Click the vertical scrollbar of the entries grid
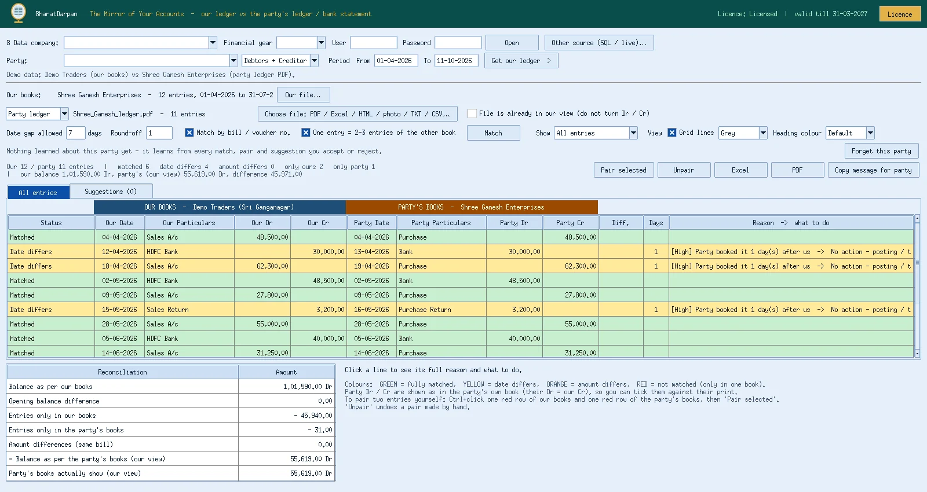This screenshot has width=927, height=492. [x=917, y=287]
